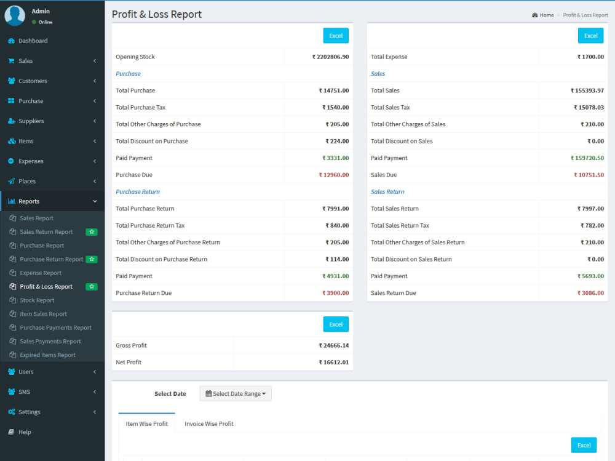This screenshot has width=615, height=461.
Task: Export item wise profit to Excel
Action: click(x=584, y=445)
